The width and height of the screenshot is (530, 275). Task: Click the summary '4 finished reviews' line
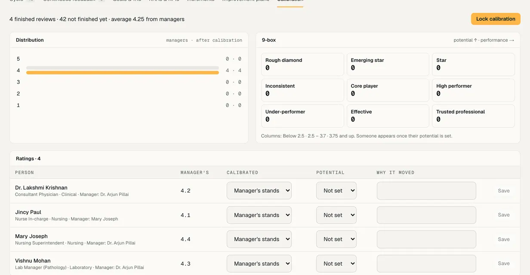[x=97, y=19]
